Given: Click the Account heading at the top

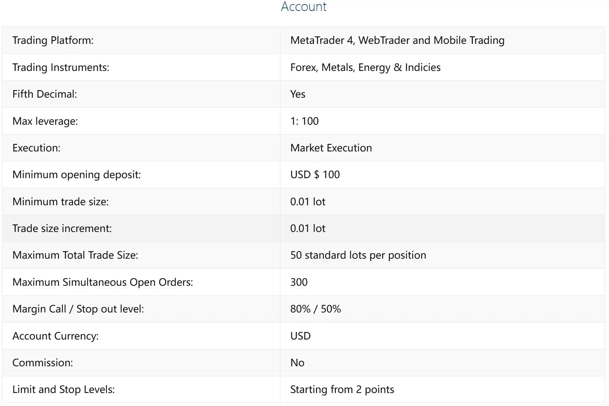Looking at the screenshot, I should point(304,7).
